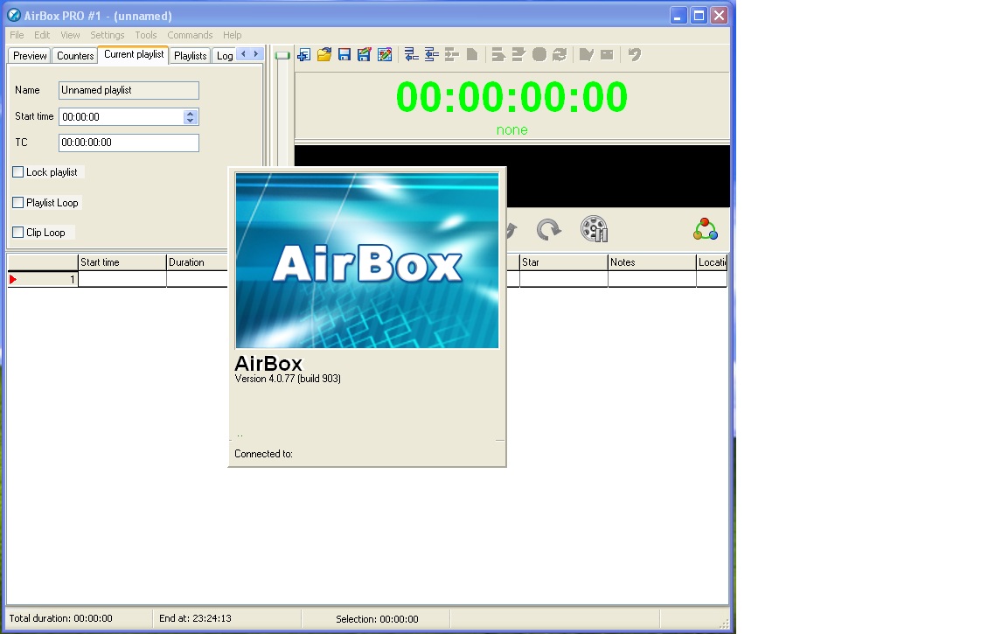Click the circular restart arrow icon
The image size is (981, 634).
point(549,228)
